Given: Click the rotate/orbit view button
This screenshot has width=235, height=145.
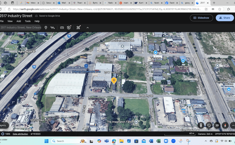Looking at the screenshot, I should [x=209, y=125].
